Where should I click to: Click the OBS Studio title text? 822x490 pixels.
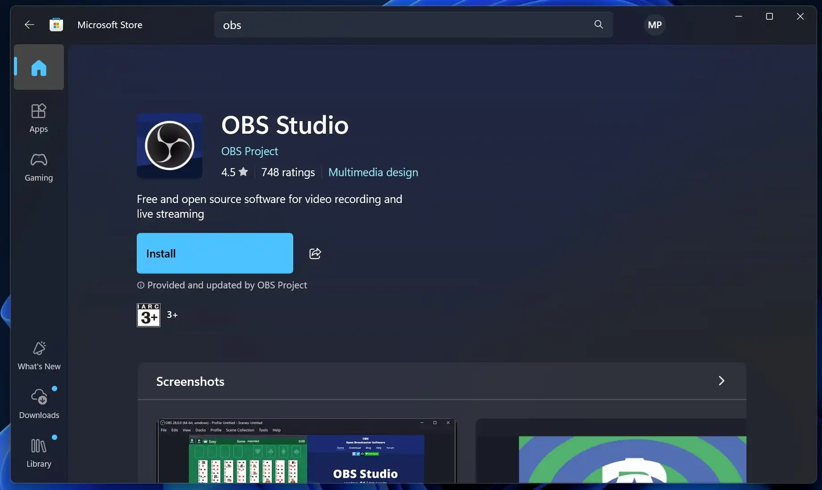pyautogui.click(x=285, y=125)
